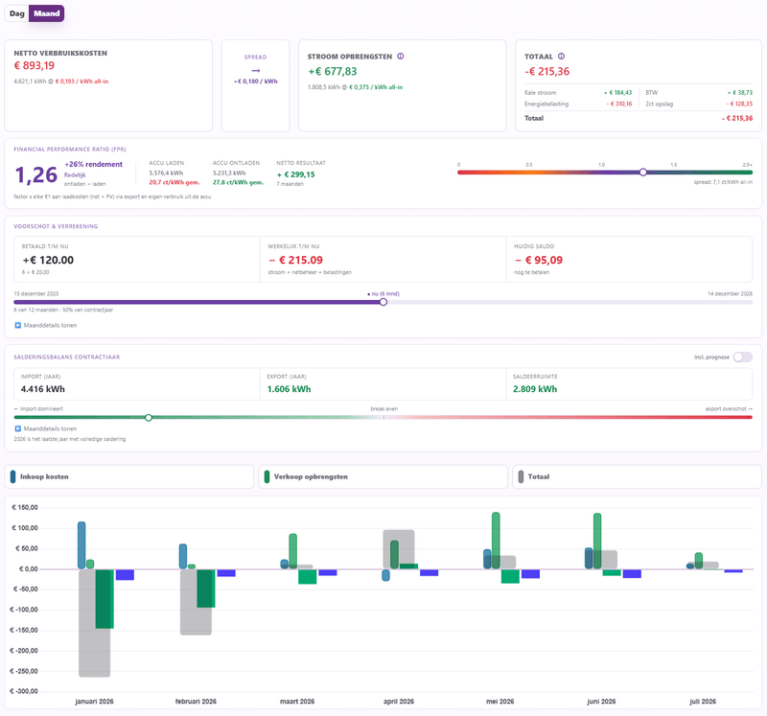767x716 pixels.
Task: Click the blue Inkoop kosten legend marker
Action: pos(12,476)
